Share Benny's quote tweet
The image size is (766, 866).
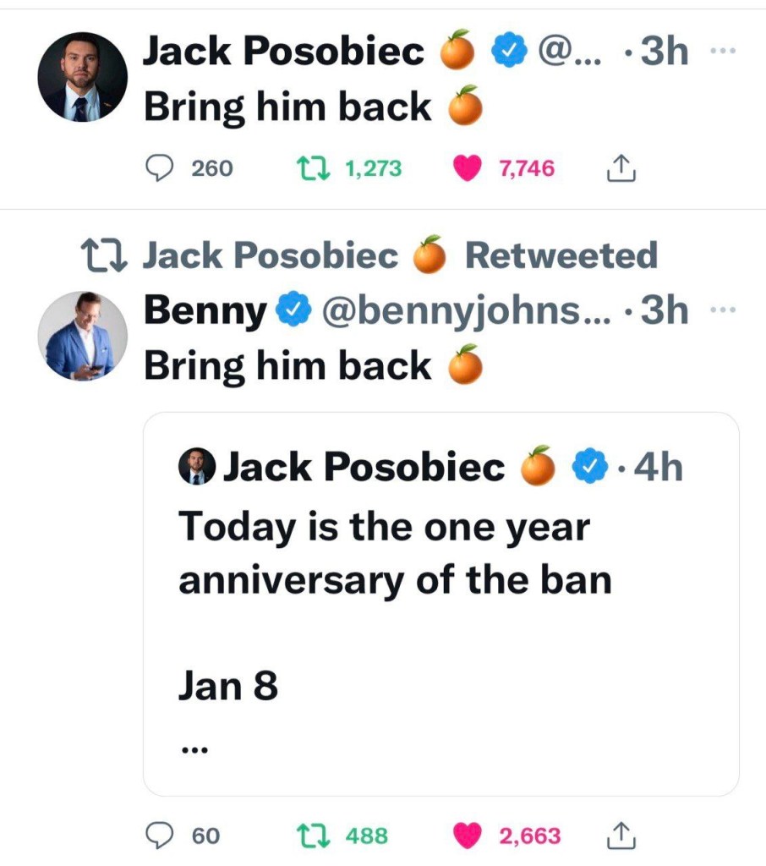coord(621,835)
